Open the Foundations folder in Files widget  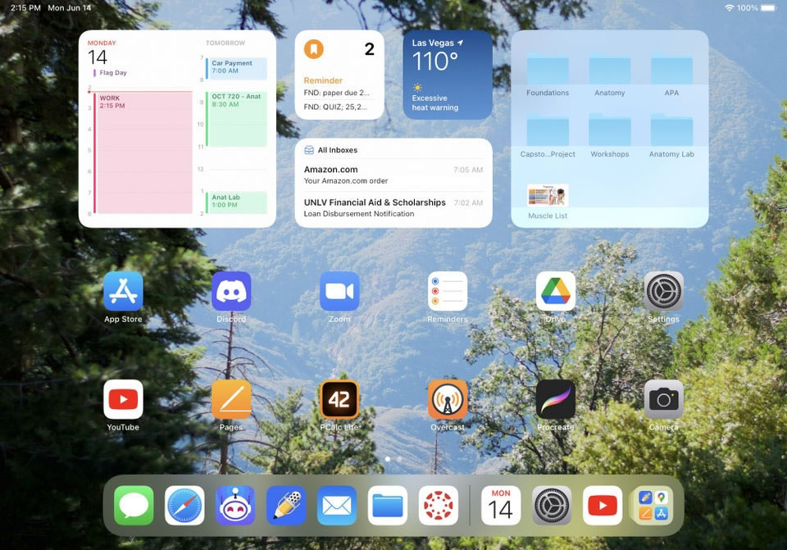click(548, 74)
